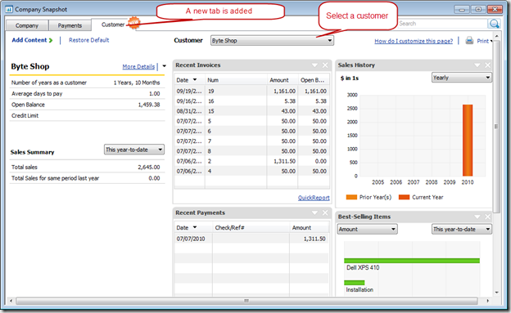511x313 pixels.
Task: Select invoice number 16 row
Action: [x=251, y=101]
